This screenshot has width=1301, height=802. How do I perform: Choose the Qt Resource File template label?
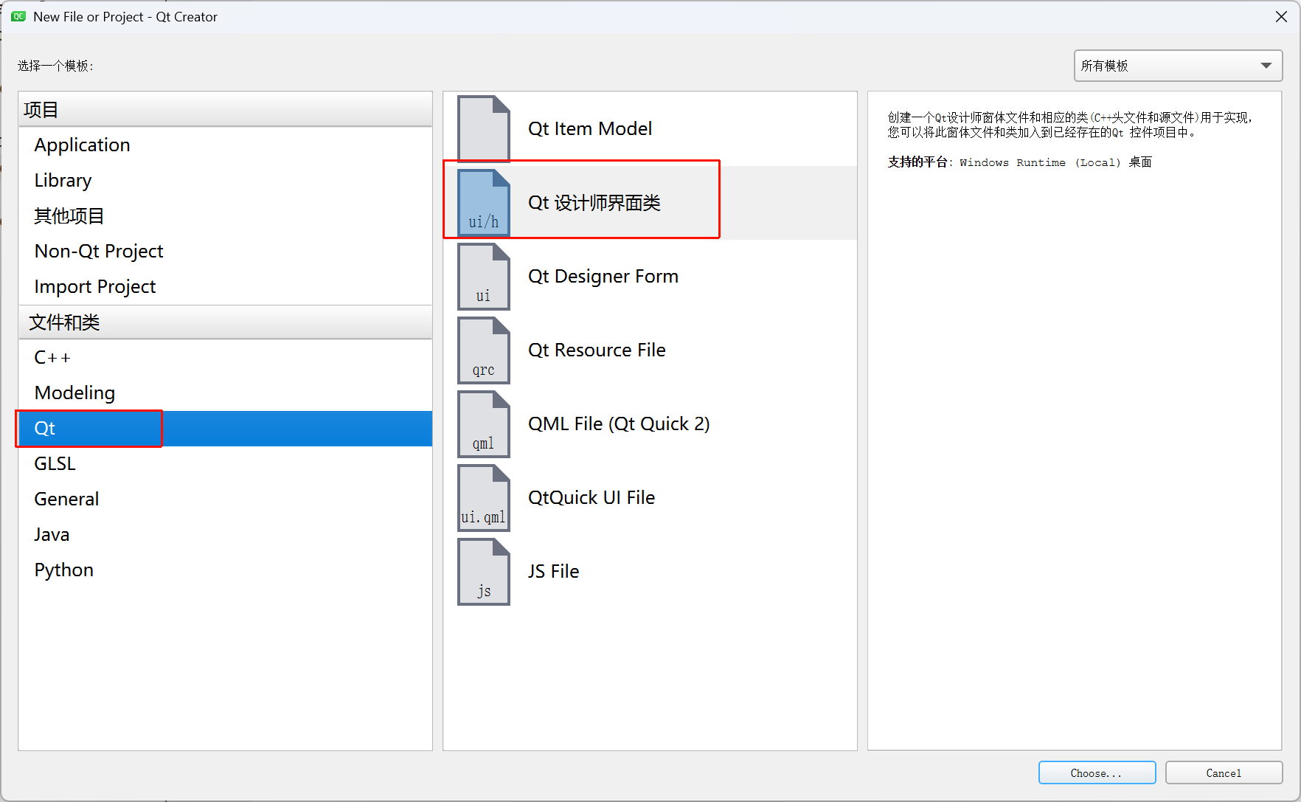point(597,350)
